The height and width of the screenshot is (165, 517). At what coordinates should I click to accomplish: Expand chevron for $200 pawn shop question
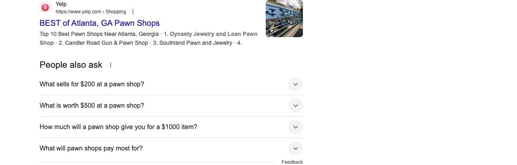coord(296,84)
